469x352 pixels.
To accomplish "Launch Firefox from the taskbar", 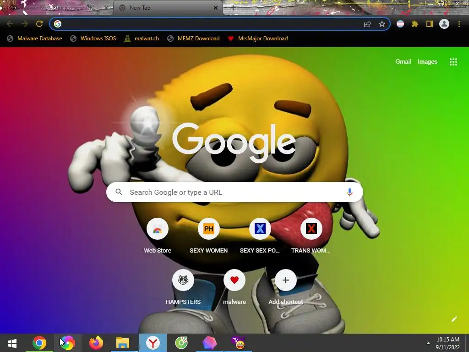I will (x=96, y=343).
